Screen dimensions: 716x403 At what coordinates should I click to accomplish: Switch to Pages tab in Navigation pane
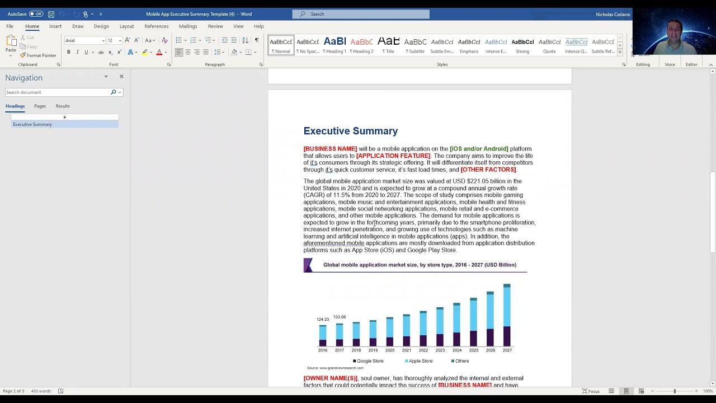[40, 106]
